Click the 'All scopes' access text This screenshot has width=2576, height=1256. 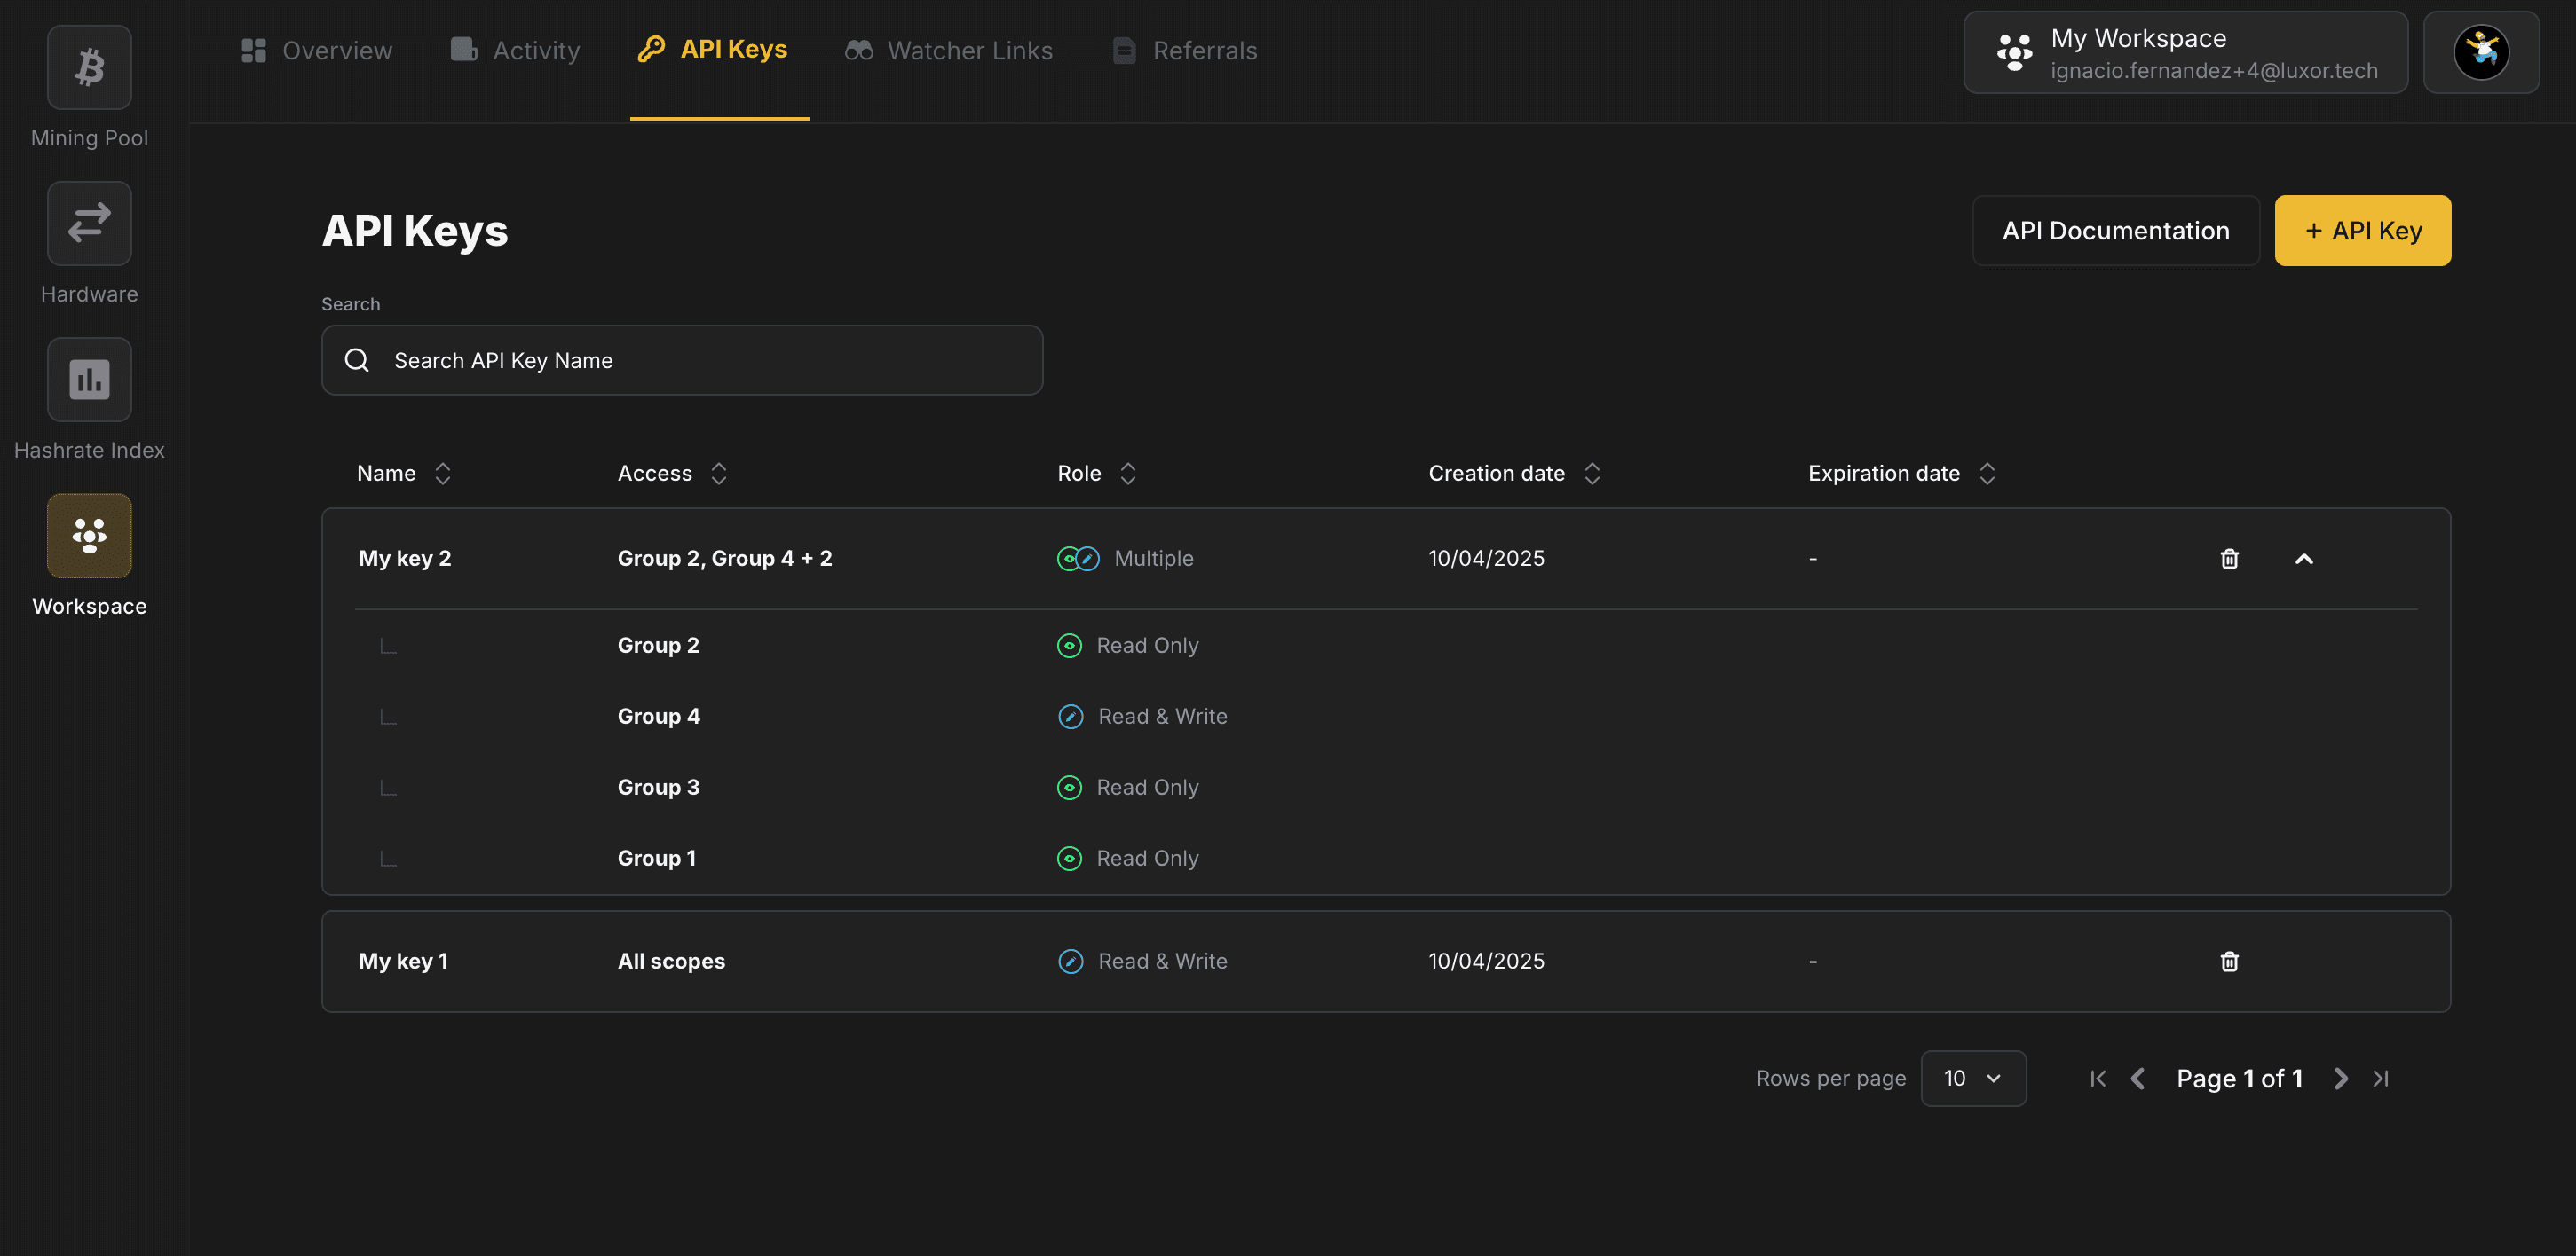tap(671, 962)
